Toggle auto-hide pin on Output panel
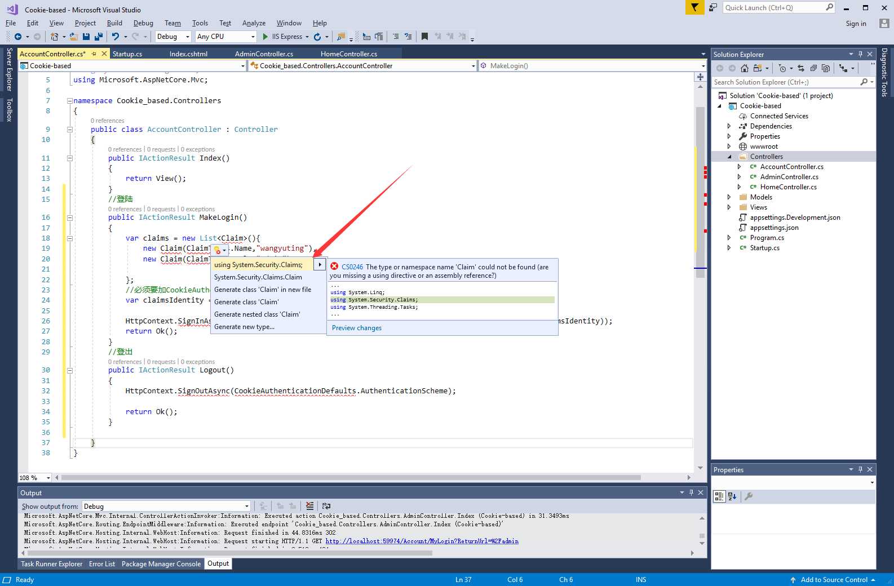The height and width of the screenshot is (586, 894). pyautogui.click(x=691, y=492)
